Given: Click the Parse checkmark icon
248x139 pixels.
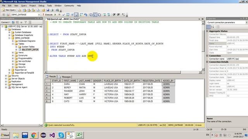Looking at the screenshot, I should (64, 15).
